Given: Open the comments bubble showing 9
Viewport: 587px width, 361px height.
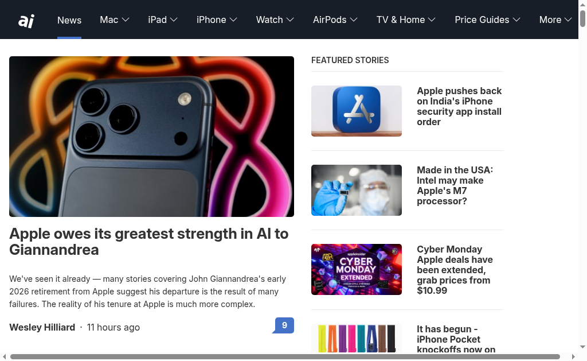Looking at the screenshot, I should click(283, 325).
